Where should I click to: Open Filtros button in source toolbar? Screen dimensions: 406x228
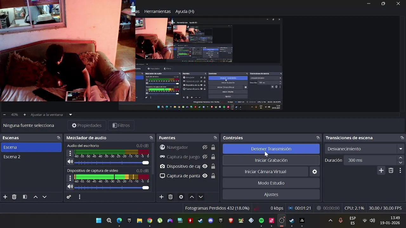coord(121,125)
